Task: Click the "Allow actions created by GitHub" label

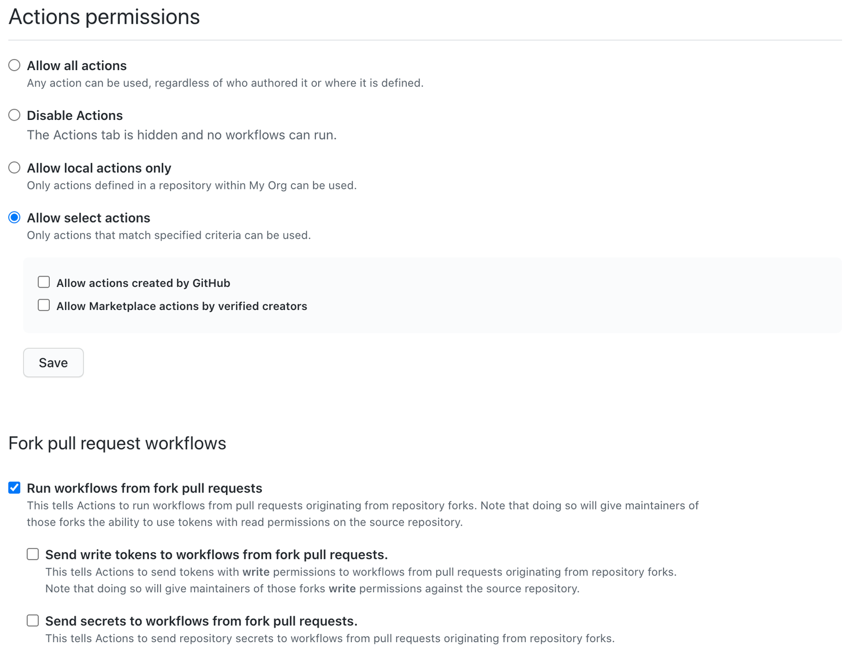Action: (x=143, y=283)
